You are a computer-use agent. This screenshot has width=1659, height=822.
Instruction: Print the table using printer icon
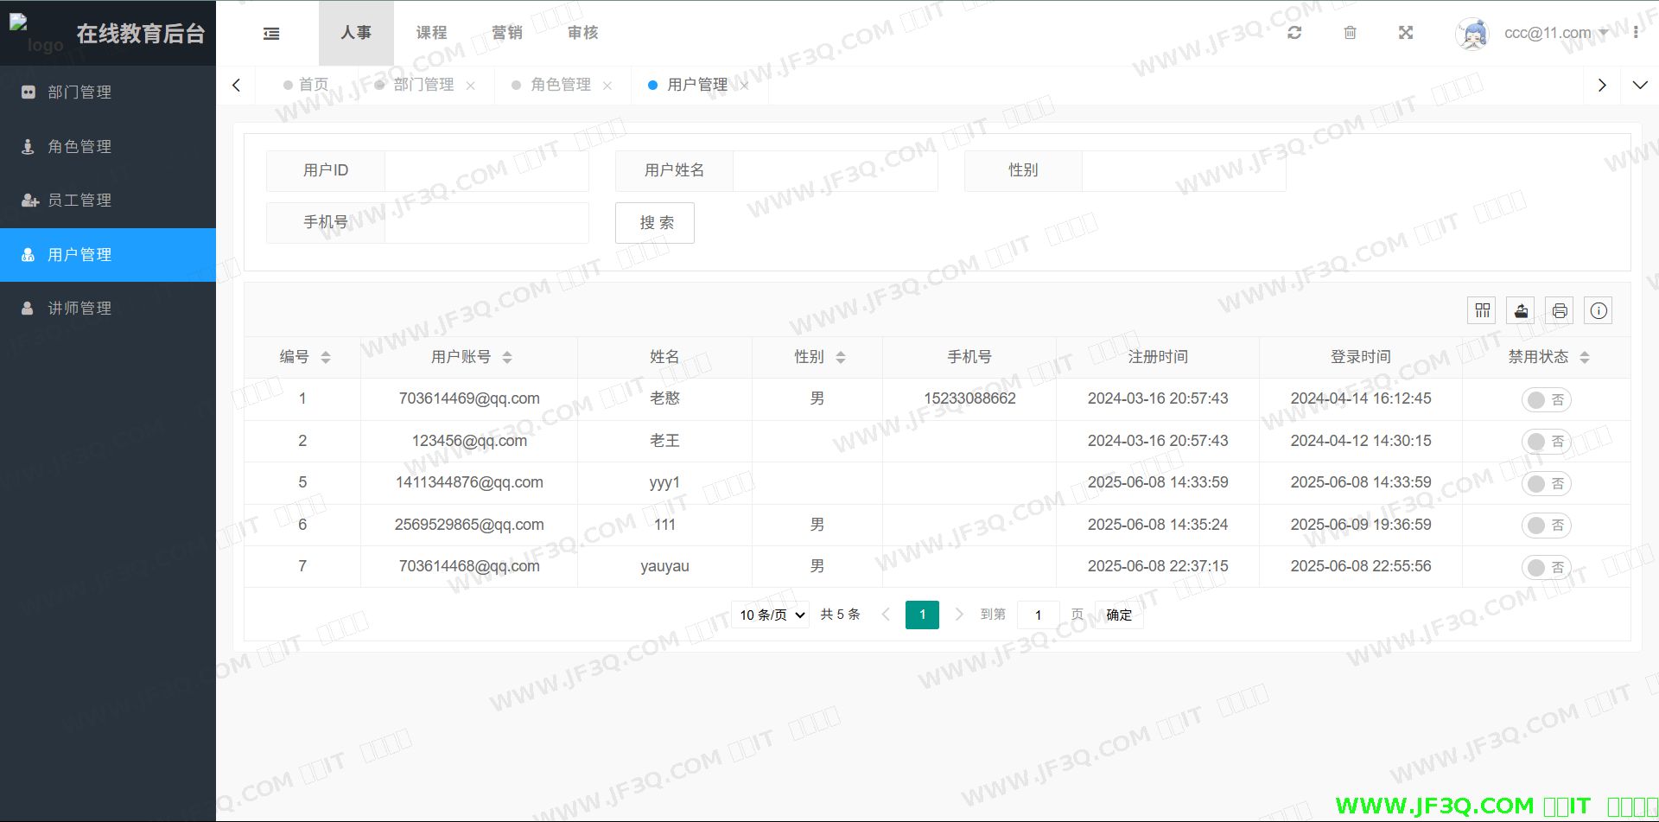[1560, 310]
